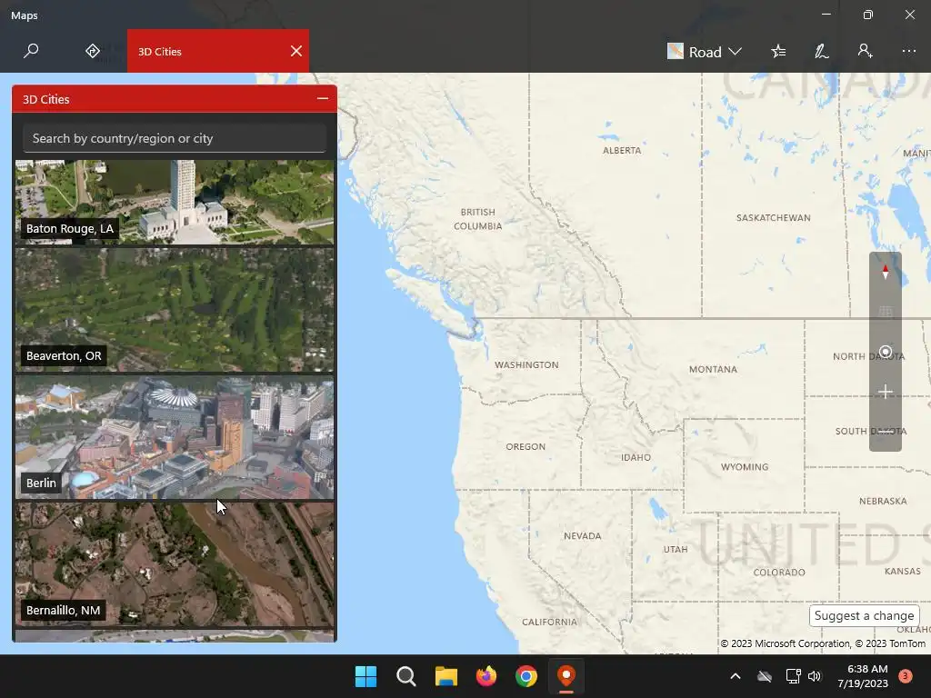
Task: Select the Maps app taskbar icon
Action: [x=566, y=676]
